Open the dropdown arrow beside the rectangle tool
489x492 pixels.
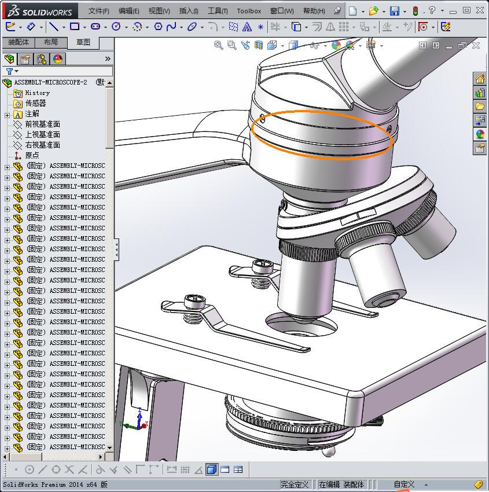point(84,27)
